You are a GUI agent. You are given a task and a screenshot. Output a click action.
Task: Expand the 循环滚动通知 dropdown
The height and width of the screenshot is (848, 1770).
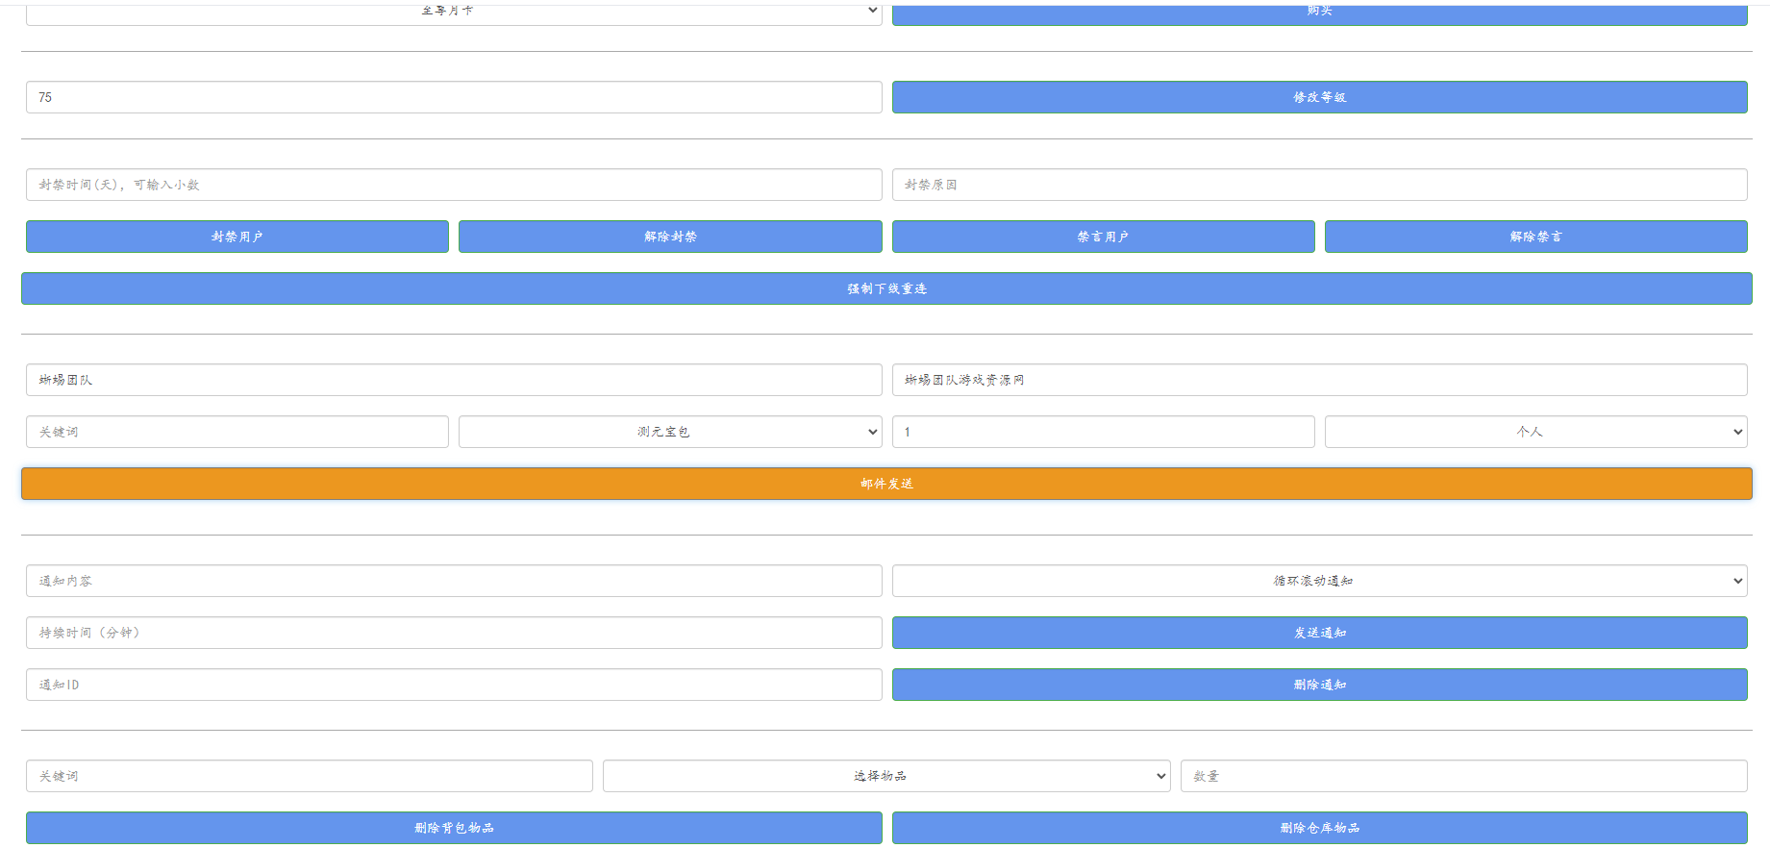point(1319,581)
